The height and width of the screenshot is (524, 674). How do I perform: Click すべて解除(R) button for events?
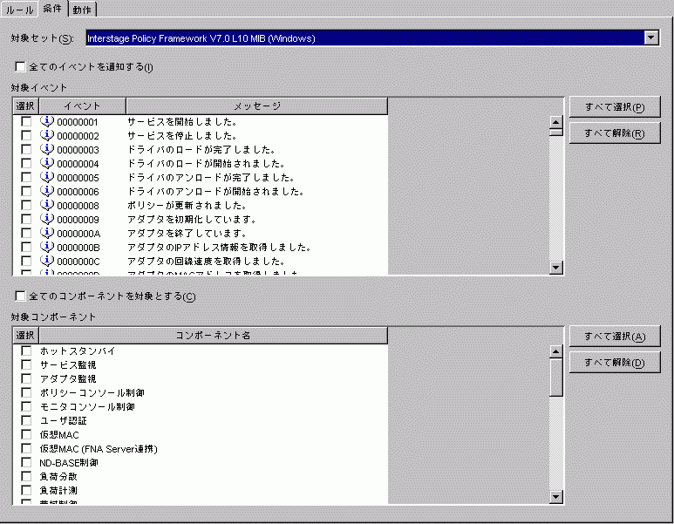coord(615,133)
